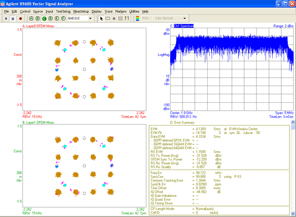Click the RS EVM value 1.7045
This screenshot has width=296, height=217.
[x=201, y=152]
